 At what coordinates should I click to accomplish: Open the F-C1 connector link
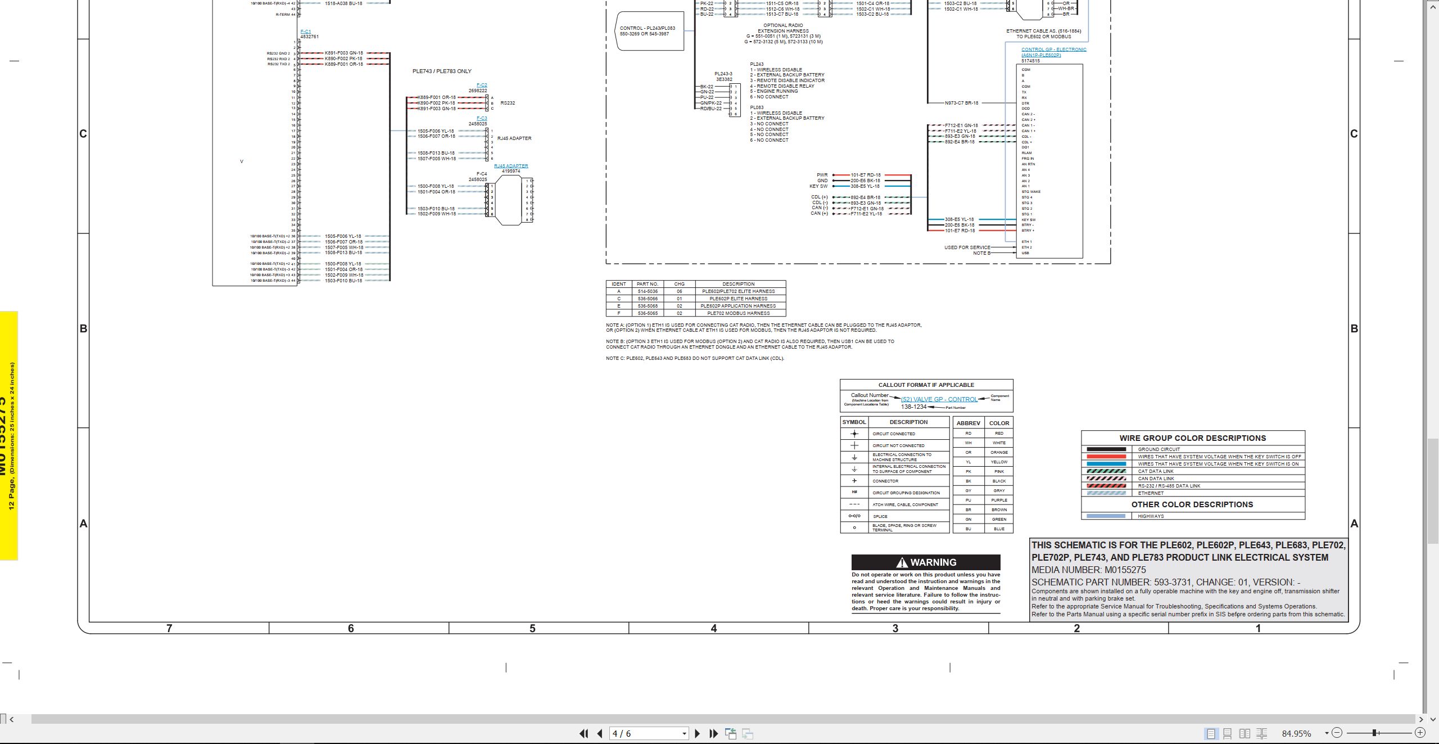click(305, 31)
